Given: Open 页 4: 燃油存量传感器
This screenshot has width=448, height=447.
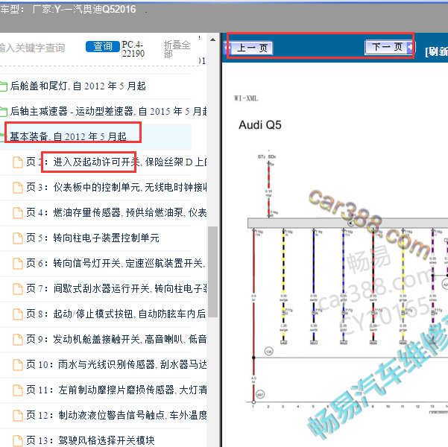Looking at the screenshot, I should (x=116, y=212).
